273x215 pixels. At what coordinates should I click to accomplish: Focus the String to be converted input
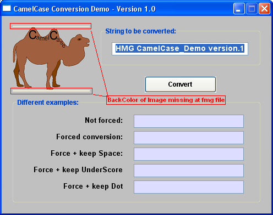click(180, 49)
